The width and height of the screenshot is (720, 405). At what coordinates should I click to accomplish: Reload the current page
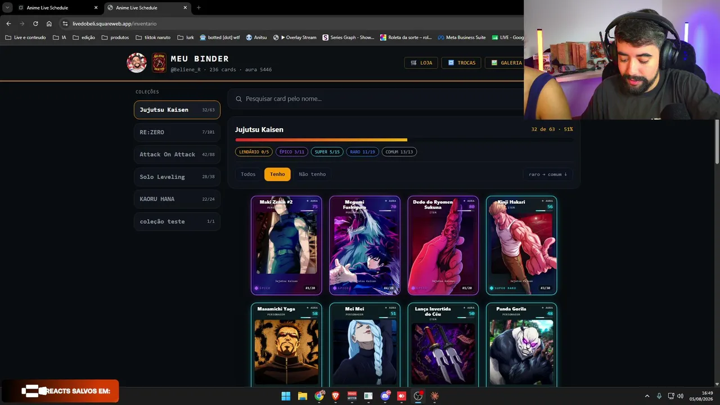[35, 24]
